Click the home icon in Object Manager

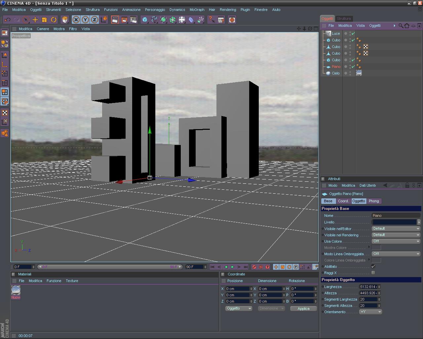coord(407,25)
